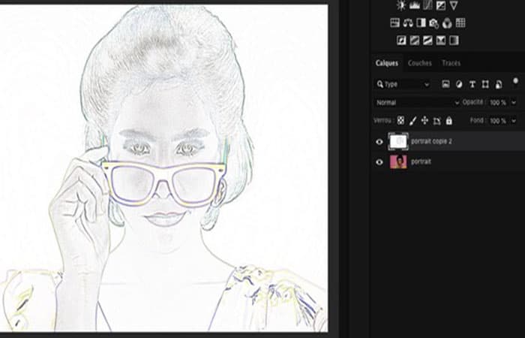Select the portrait copie 2 layer thumbnail
525x338 pixels.
[398, 141]
